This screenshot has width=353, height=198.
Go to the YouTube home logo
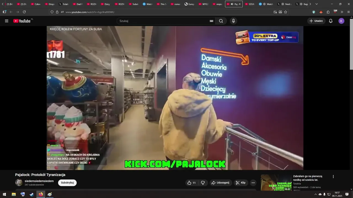pyautogui.click(x=22, y=21)
